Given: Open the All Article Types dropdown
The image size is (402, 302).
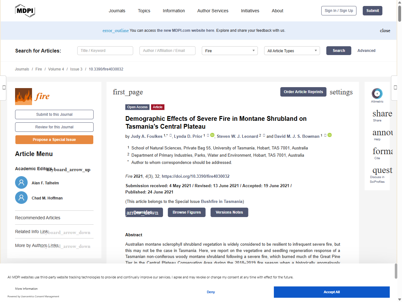Looking at the screenshot, I should [x=292, y=51].
